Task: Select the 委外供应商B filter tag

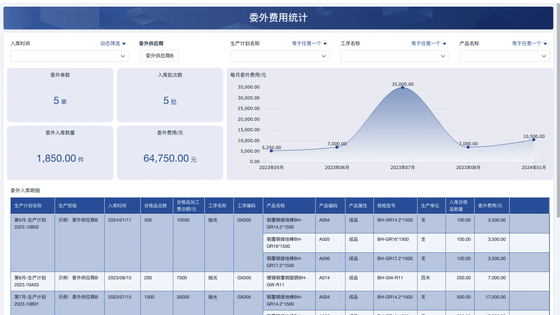Action: point(159,56)
